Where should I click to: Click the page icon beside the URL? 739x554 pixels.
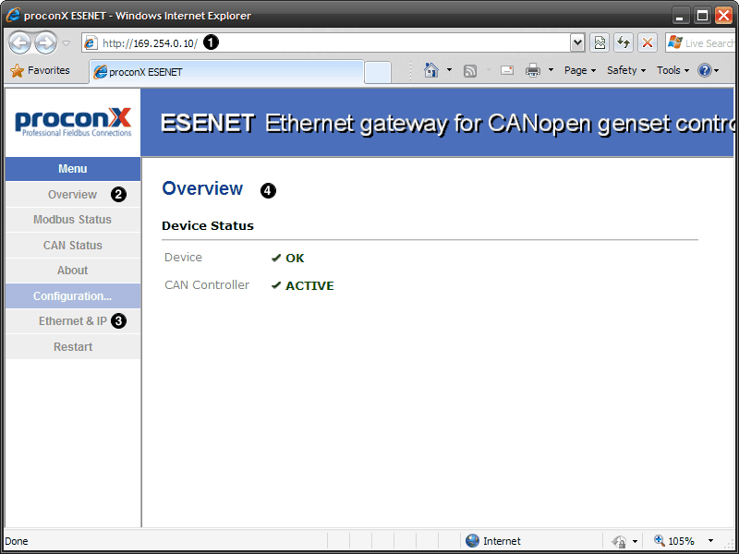[x=90, y=42]
